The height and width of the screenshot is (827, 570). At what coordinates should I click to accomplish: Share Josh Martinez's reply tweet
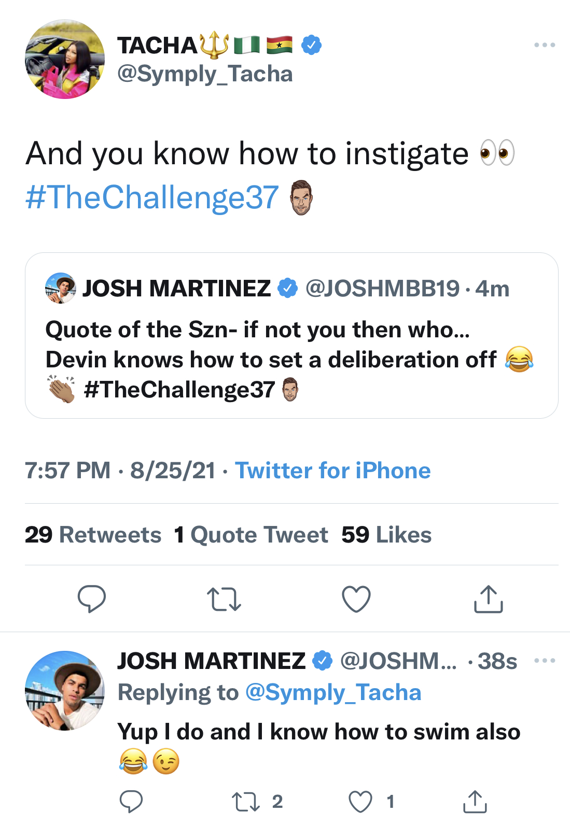[x=475, y=802]
